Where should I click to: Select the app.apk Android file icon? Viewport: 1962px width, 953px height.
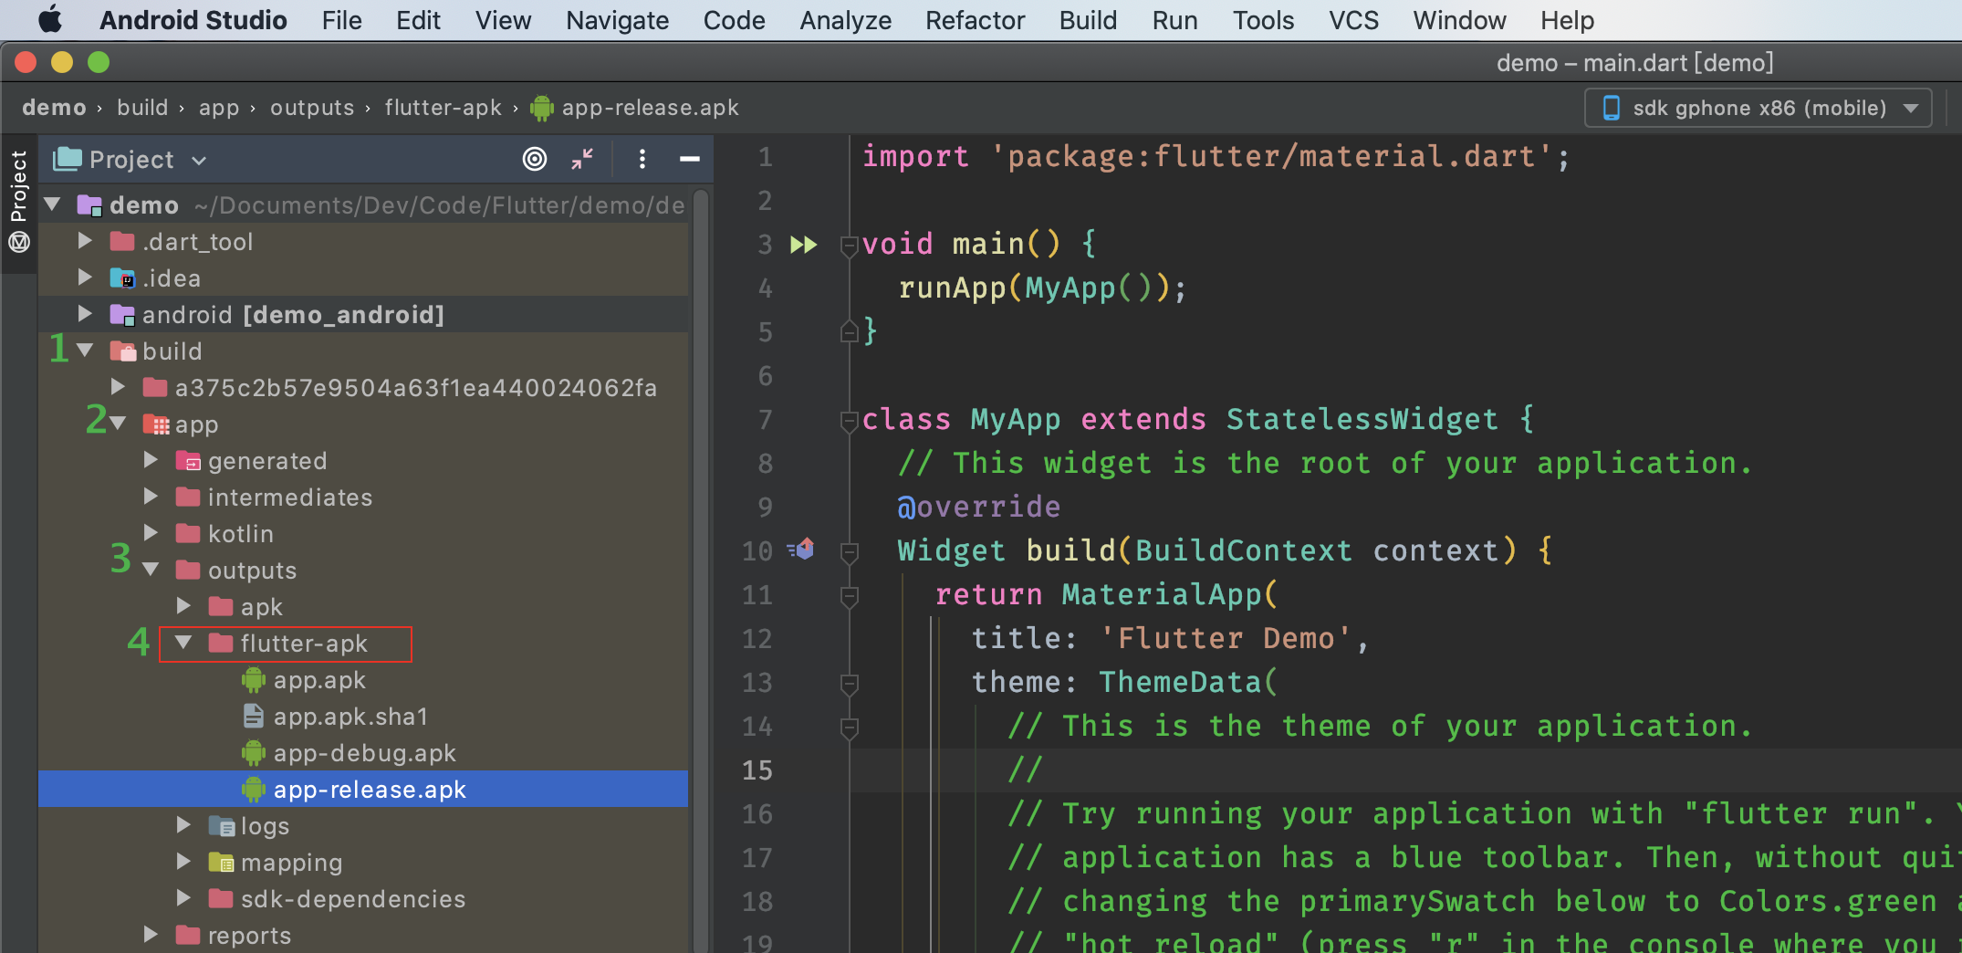[x=254, y=680]
